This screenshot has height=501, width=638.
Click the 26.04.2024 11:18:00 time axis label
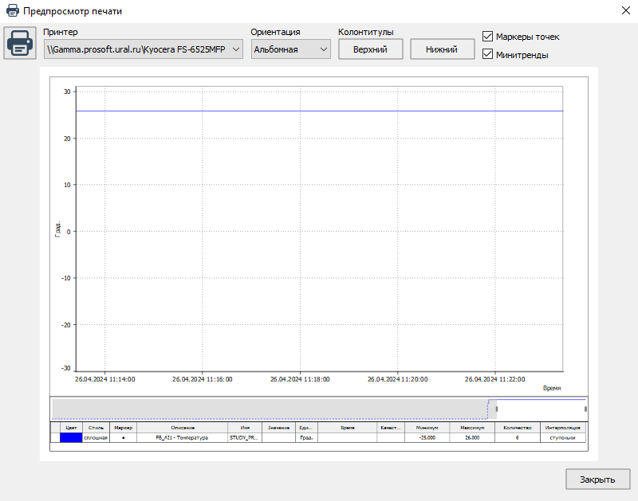(300, 380)
